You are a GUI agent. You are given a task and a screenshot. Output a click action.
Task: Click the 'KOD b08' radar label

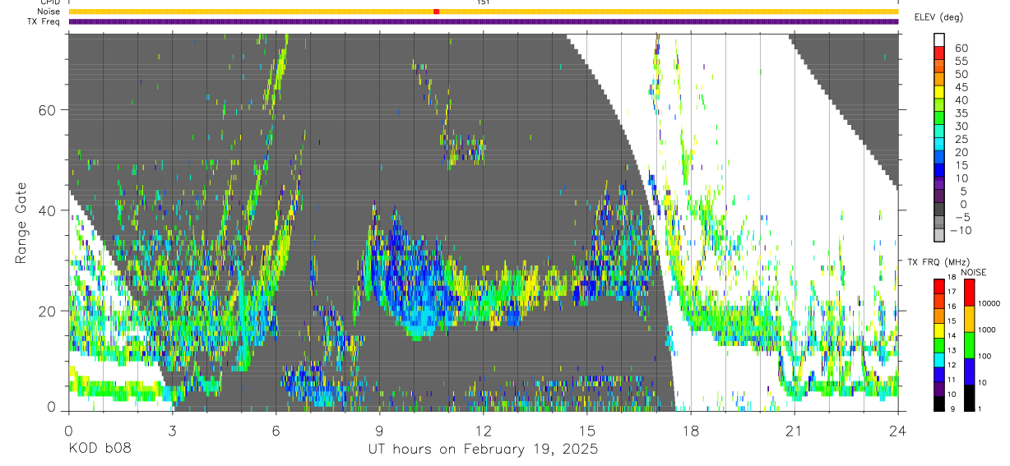[x=100, y=450]
